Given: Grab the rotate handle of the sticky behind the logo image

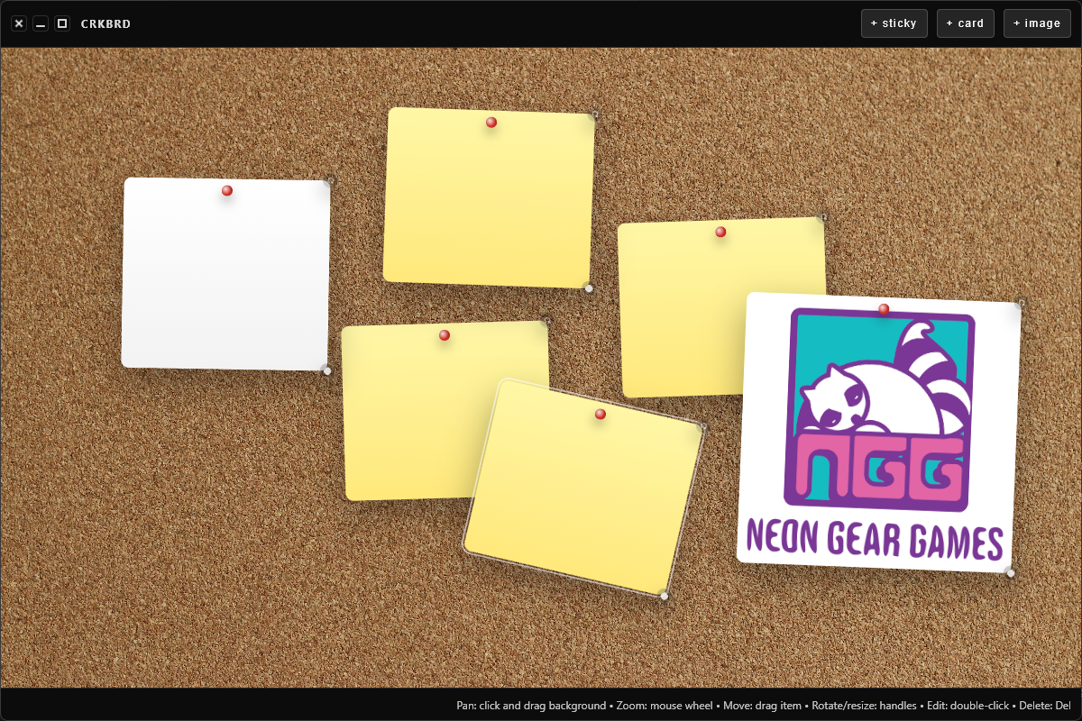Looking at the screenshot, I should (822, 217).
